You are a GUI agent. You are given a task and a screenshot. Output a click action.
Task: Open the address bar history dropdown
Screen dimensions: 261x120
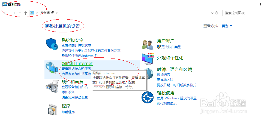[212, 13]
